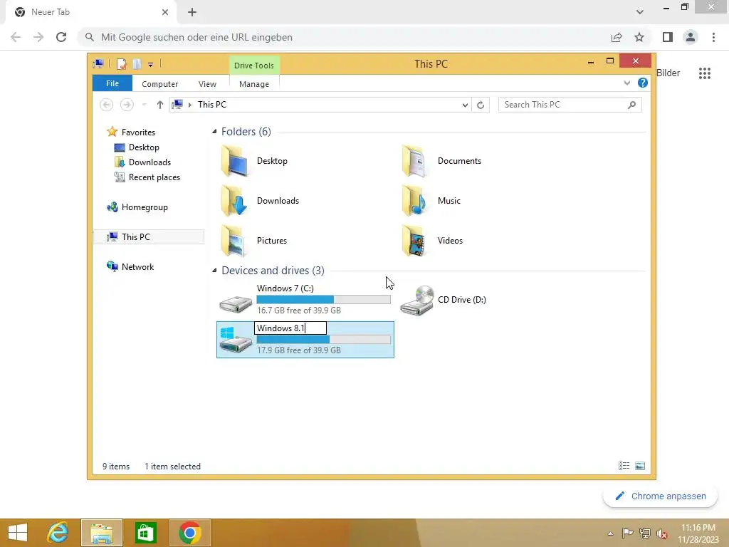Image resolution: width=729 pixels, height=547 pixels.
Task: Select Homegroup in the navigation pane
Action: tap(145, 207)
